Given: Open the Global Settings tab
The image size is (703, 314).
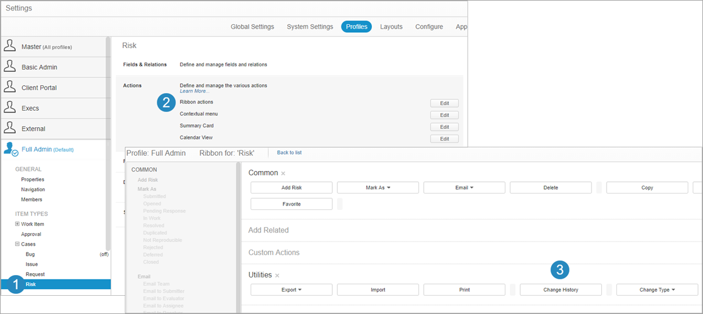Looking at the screenshot, I should point(252,27).
